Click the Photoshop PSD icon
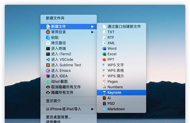 coord(104,104)
